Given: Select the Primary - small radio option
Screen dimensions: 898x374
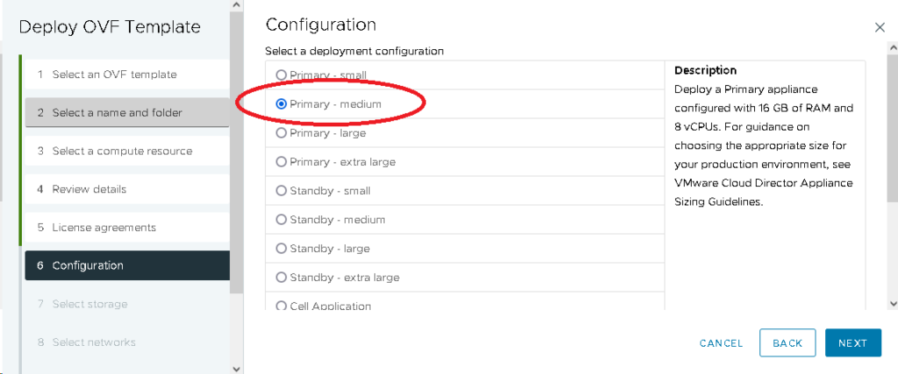Looking at the screenshot, I should [x=282, y=75].
